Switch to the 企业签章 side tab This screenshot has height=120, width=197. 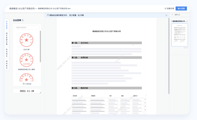pyautogui.click(x=7, y=25)
